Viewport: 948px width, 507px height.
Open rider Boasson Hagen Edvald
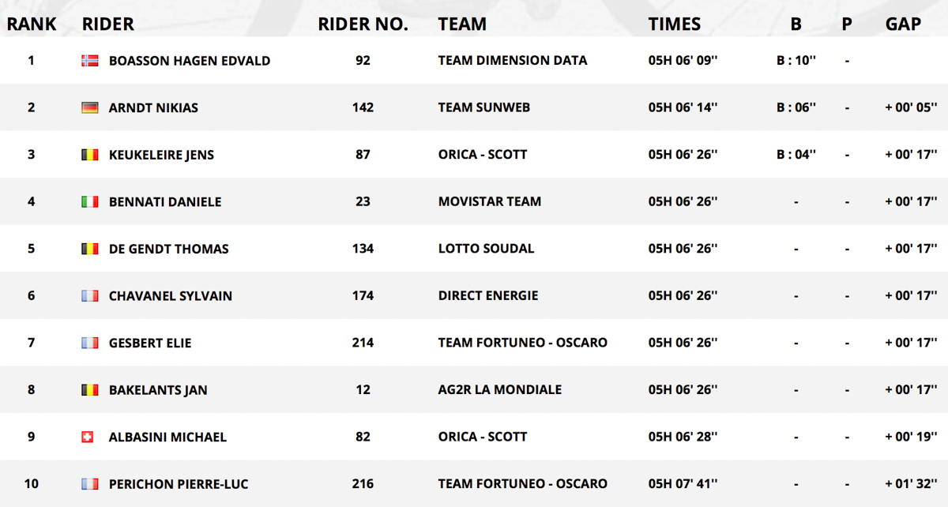point(190,61)
